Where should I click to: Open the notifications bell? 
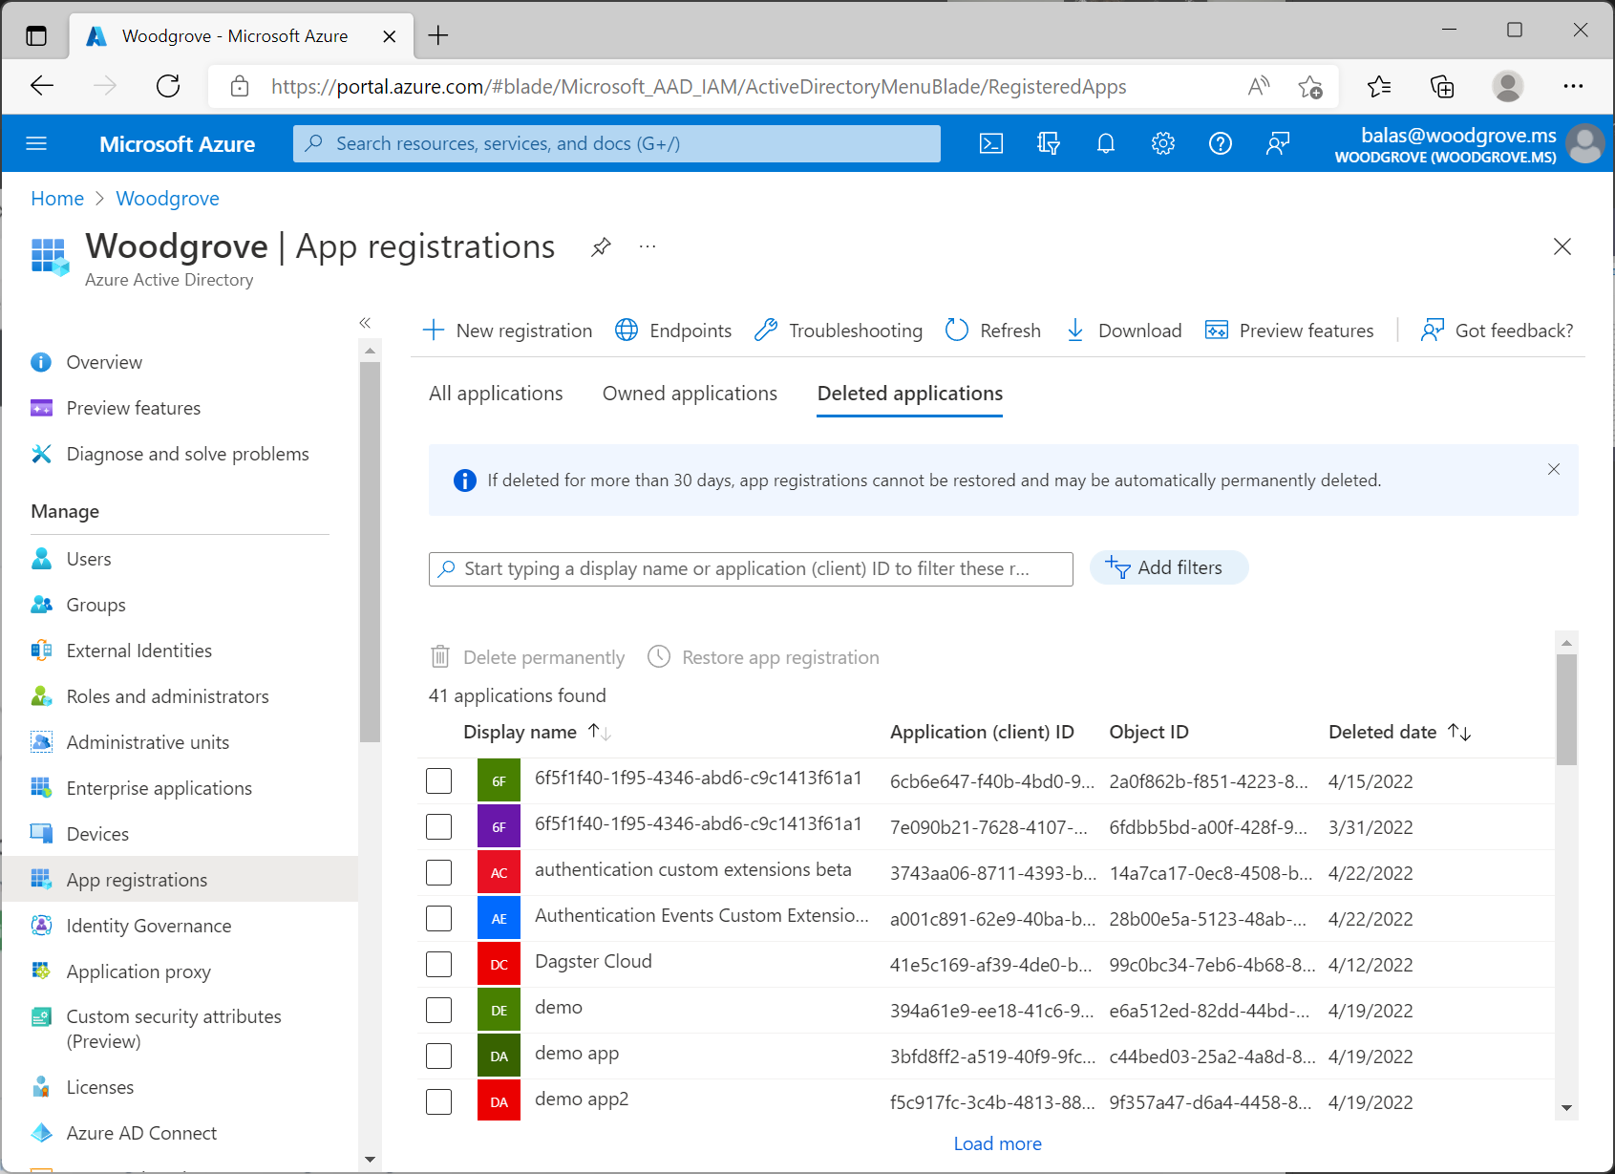coord(1106,143)
